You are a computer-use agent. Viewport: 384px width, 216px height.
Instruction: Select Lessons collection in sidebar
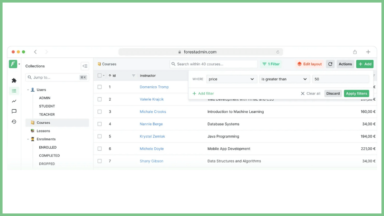[x=43, y=131]
